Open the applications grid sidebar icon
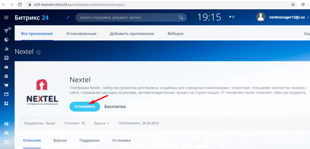 [x=6, y=103]
